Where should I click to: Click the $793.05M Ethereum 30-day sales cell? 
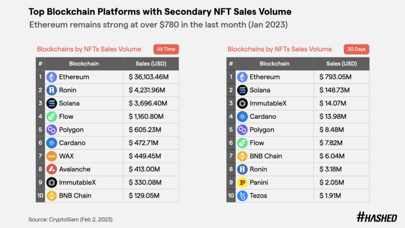coord(335,77)
